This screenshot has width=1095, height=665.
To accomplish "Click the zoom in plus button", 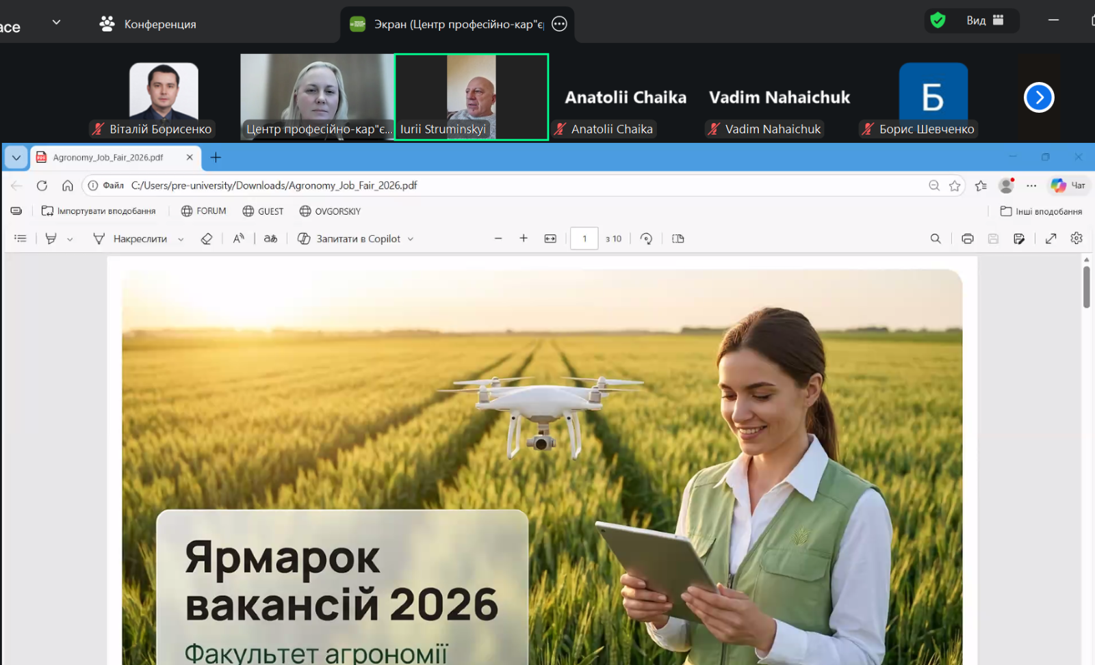I will (x=524, y=239).
